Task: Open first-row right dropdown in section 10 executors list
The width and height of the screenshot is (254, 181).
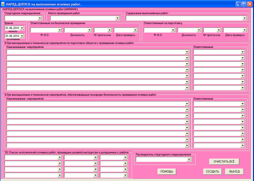Action: (x=125, y=157)
